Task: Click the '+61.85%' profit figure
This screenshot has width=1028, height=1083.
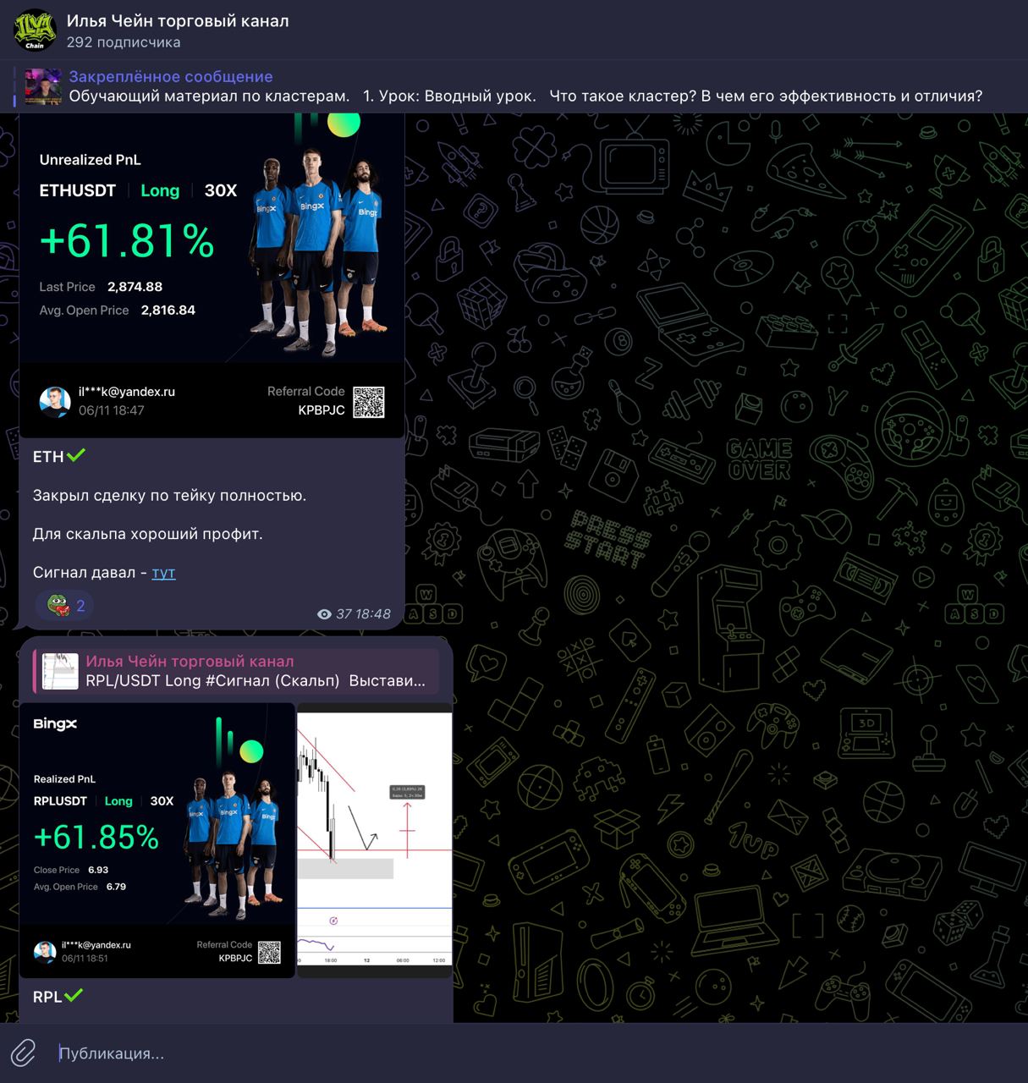Action: [96, 838]
